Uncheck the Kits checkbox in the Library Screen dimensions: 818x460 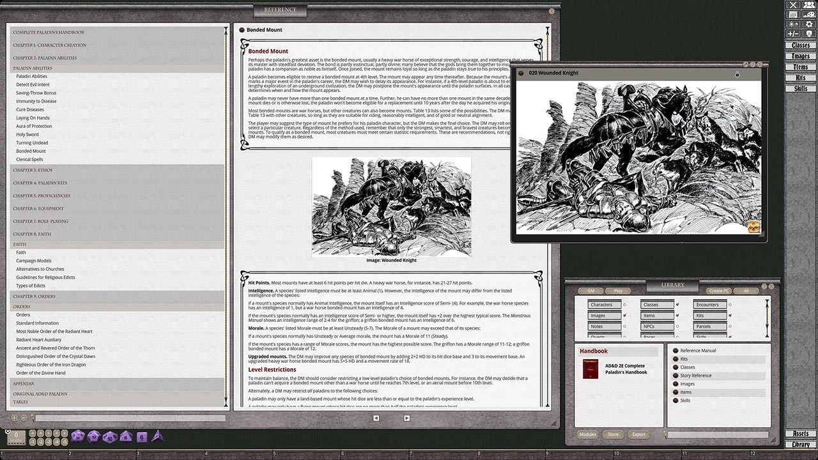tap(730, 315)
